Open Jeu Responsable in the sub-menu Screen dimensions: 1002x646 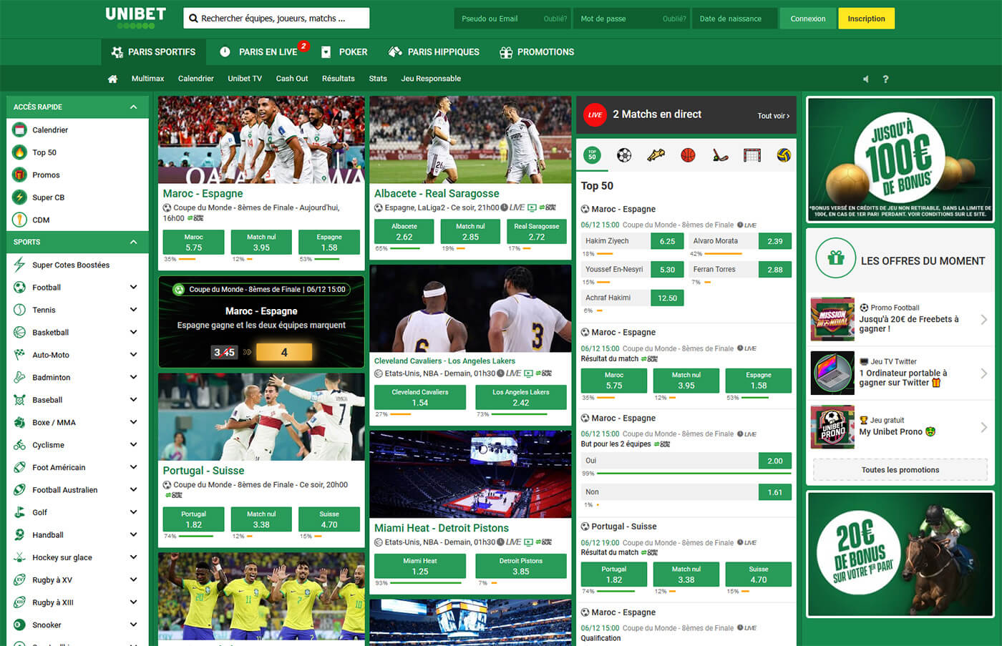coord(431,79)
